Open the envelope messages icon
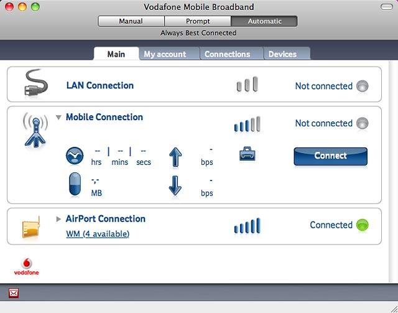 tap(14, 294)
